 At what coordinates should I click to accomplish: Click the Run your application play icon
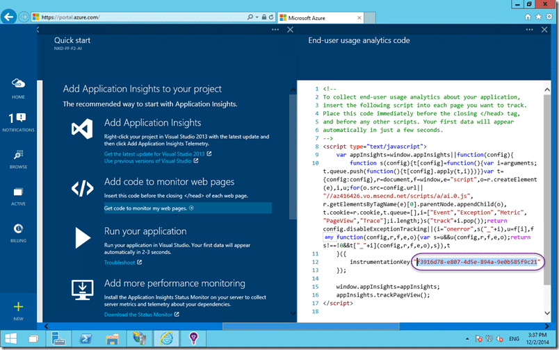83,237
